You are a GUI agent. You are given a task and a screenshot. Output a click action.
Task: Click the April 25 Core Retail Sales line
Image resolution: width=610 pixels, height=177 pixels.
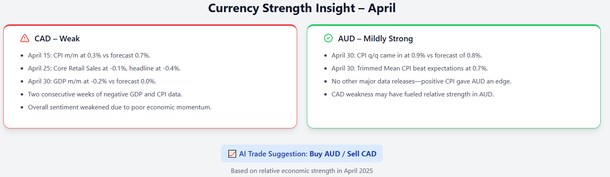(x=104, y=68)
